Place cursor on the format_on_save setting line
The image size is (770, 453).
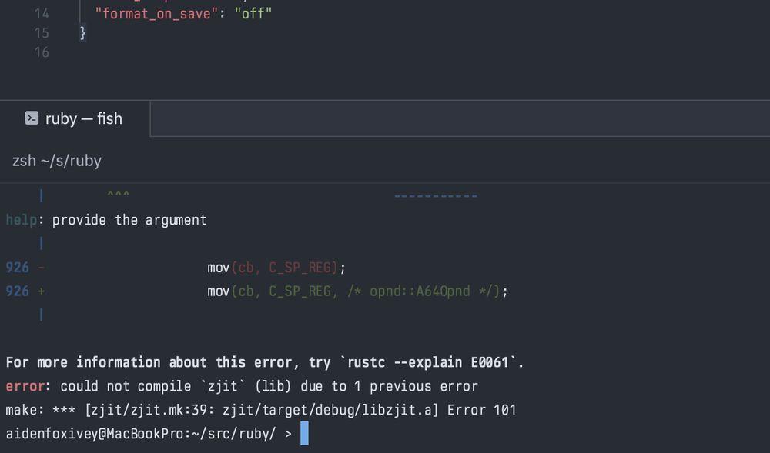pos(154,13)
